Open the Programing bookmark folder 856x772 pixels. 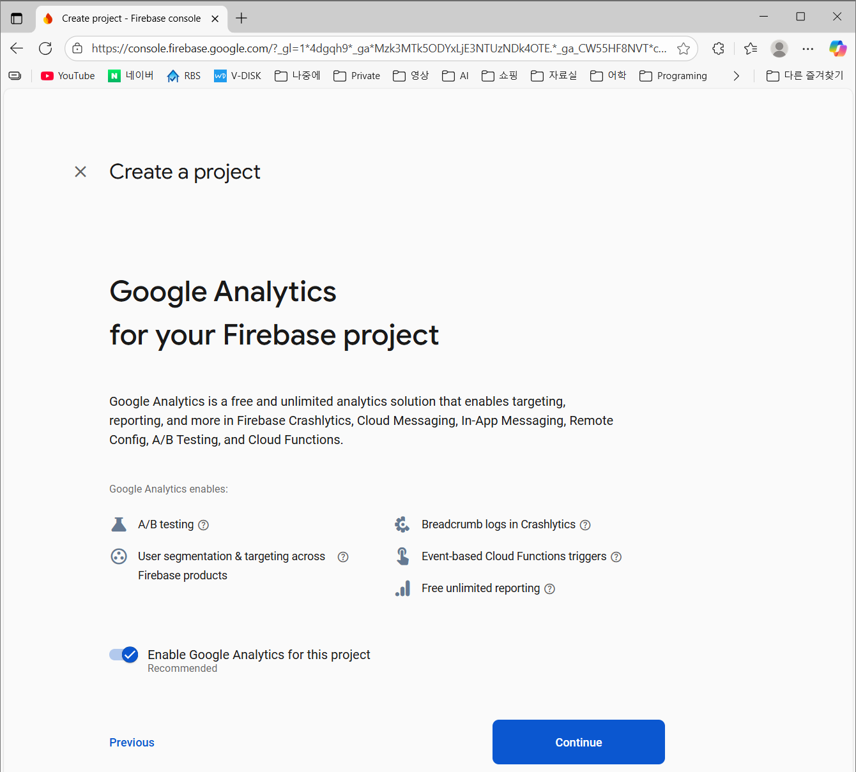point(673,76)
